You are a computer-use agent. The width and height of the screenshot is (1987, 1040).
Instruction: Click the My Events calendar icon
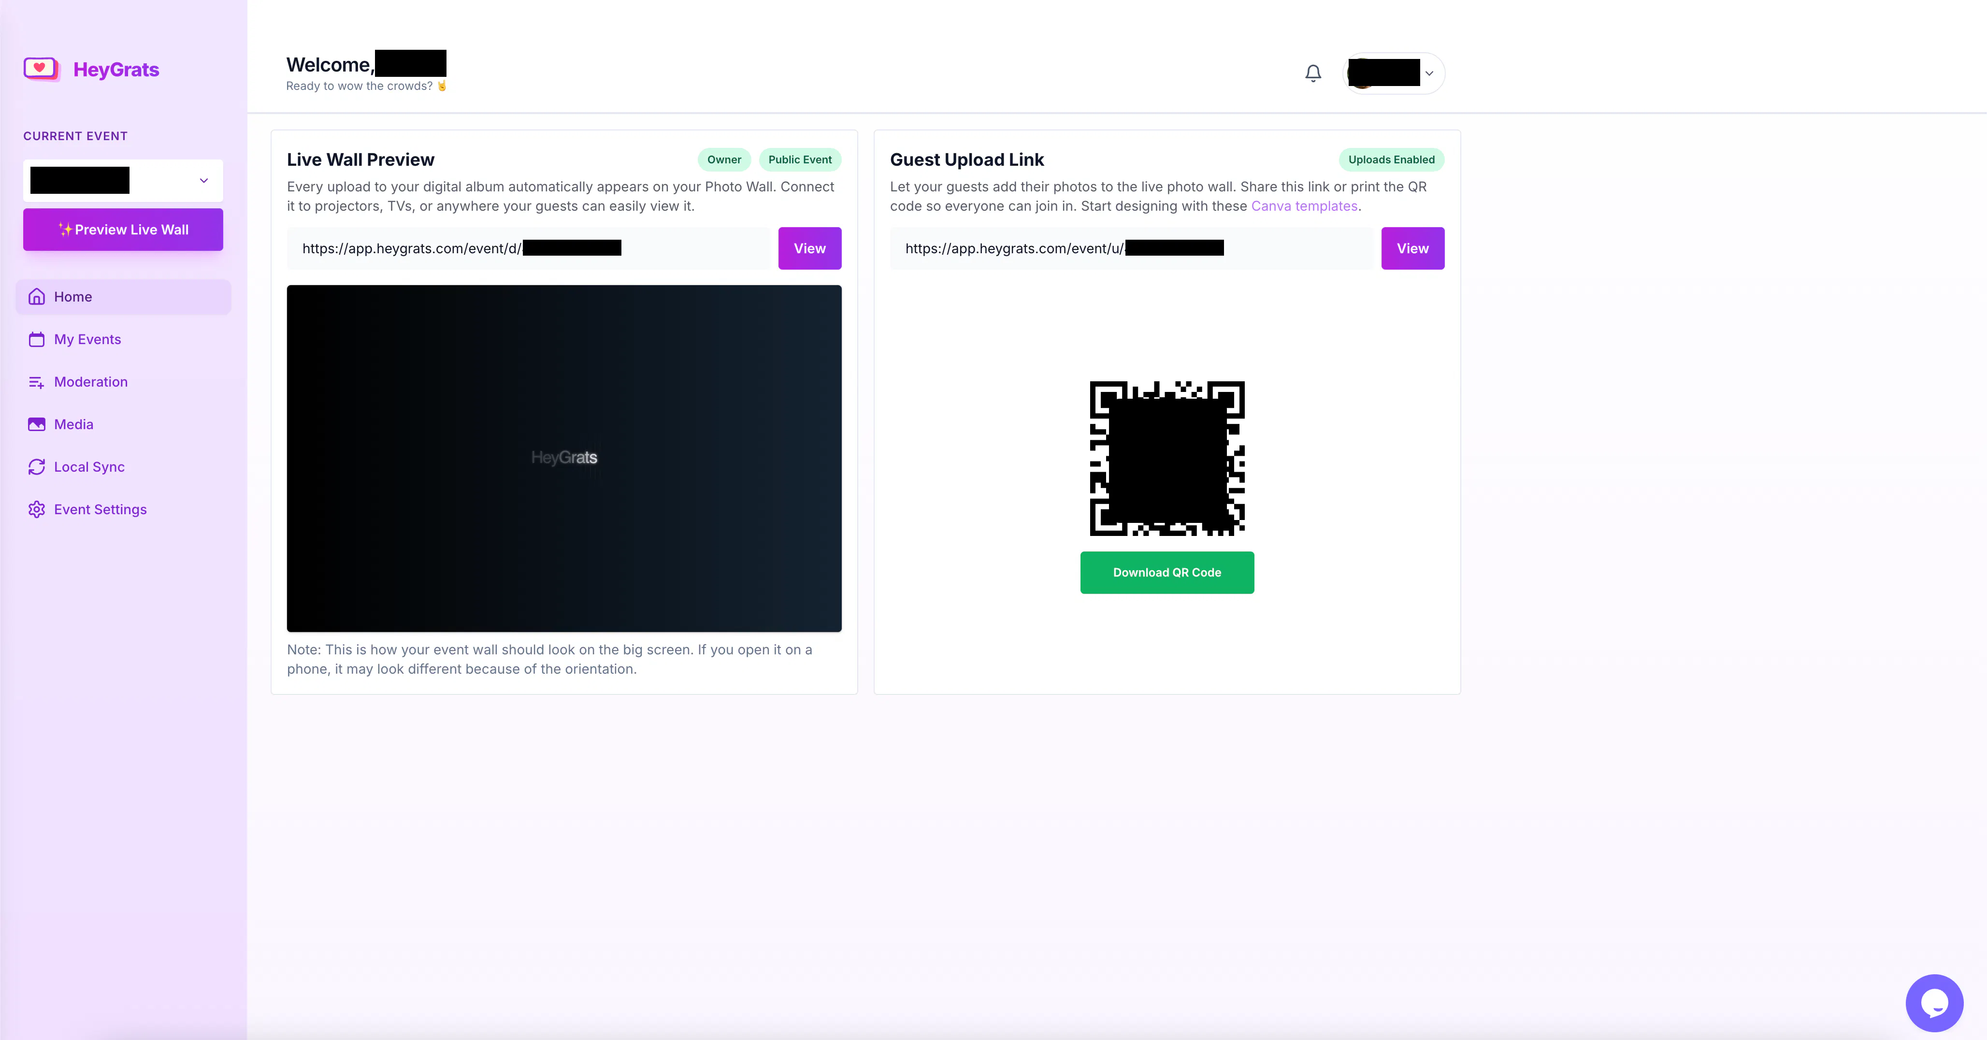36,339
